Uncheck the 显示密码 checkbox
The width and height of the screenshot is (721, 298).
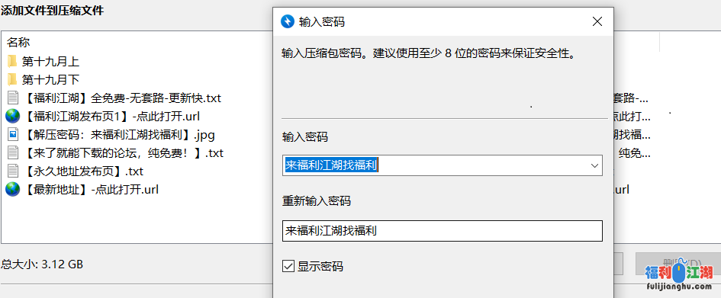click(288, 266)
